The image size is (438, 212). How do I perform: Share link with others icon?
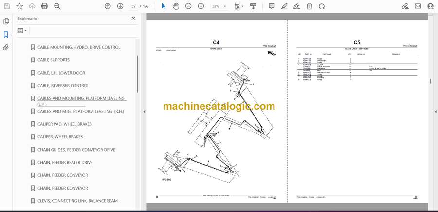coord(405,6)
